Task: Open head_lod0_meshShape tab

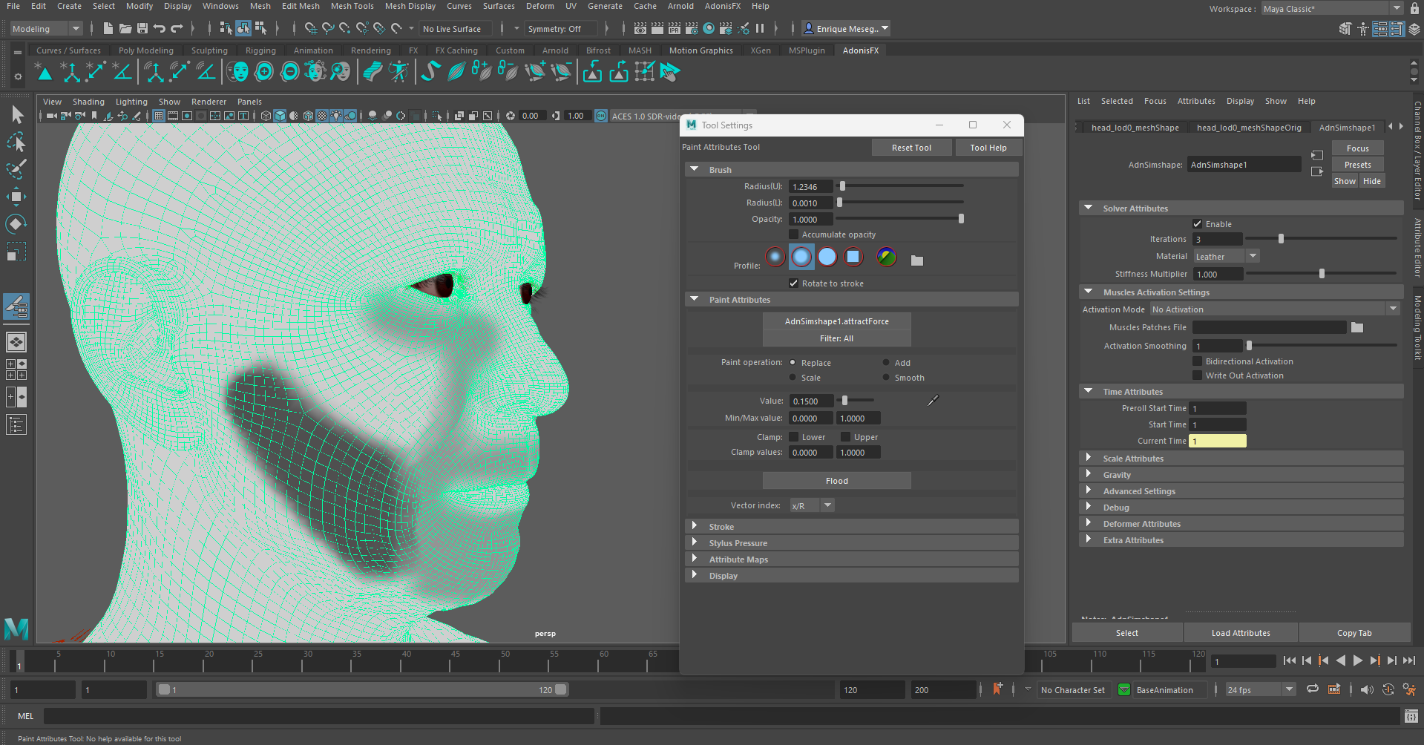Action: pyautogui.click(x=1135, y=128)
